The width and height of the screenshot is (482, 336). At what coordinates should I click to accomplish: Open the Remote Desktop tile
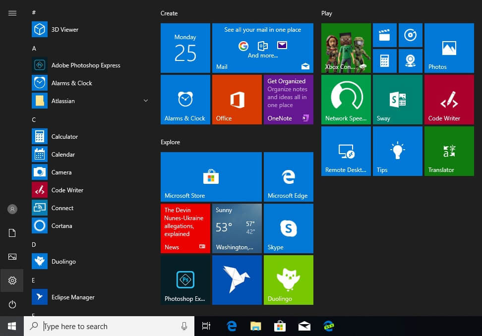point(346,151)
